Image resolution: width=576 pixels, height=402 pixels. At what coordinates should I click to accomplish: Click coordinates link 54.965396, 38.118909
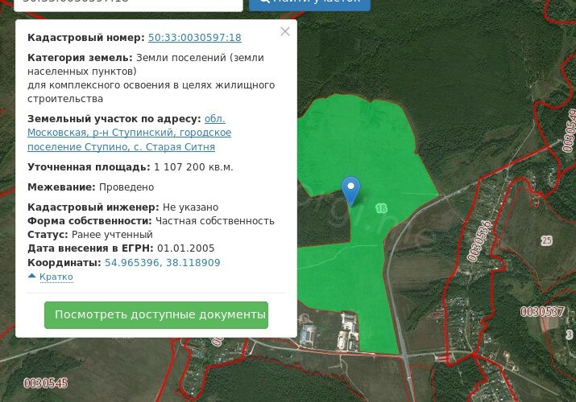(x=162, y=263)
